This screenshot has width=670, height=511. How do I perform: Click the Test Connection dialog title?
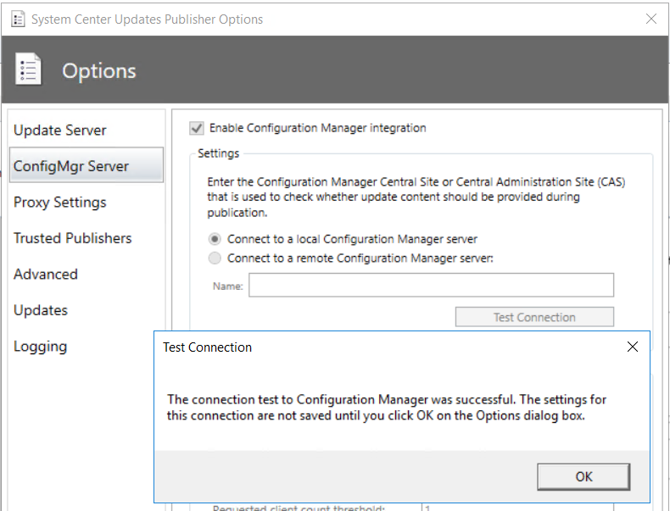pyautogui.click(x=207, y=347)
